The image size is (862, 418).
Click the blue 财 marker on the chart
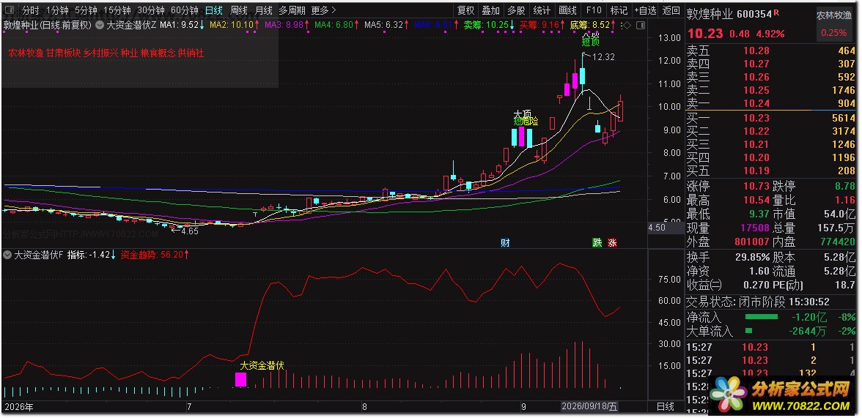(x=504, y=243)
